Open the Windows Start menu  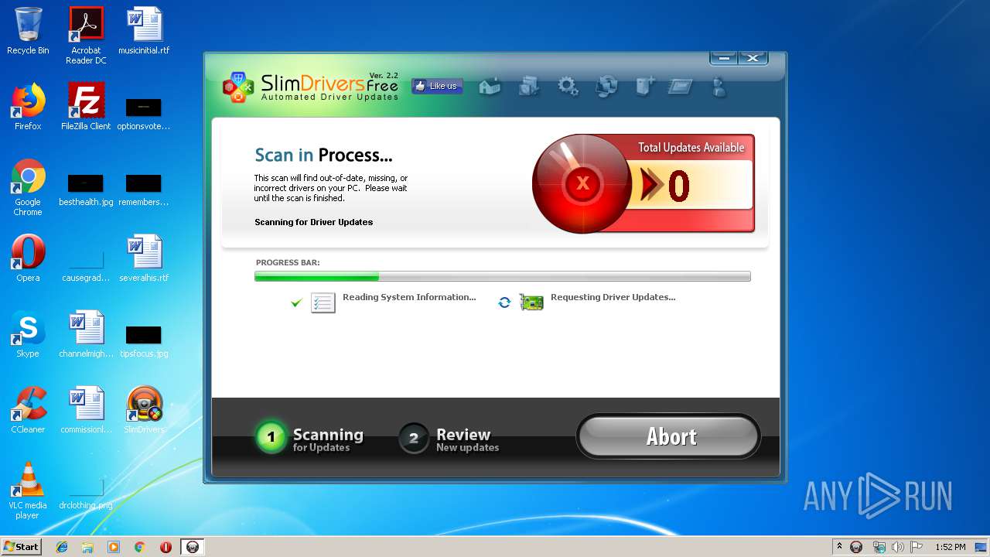(22, 546)
